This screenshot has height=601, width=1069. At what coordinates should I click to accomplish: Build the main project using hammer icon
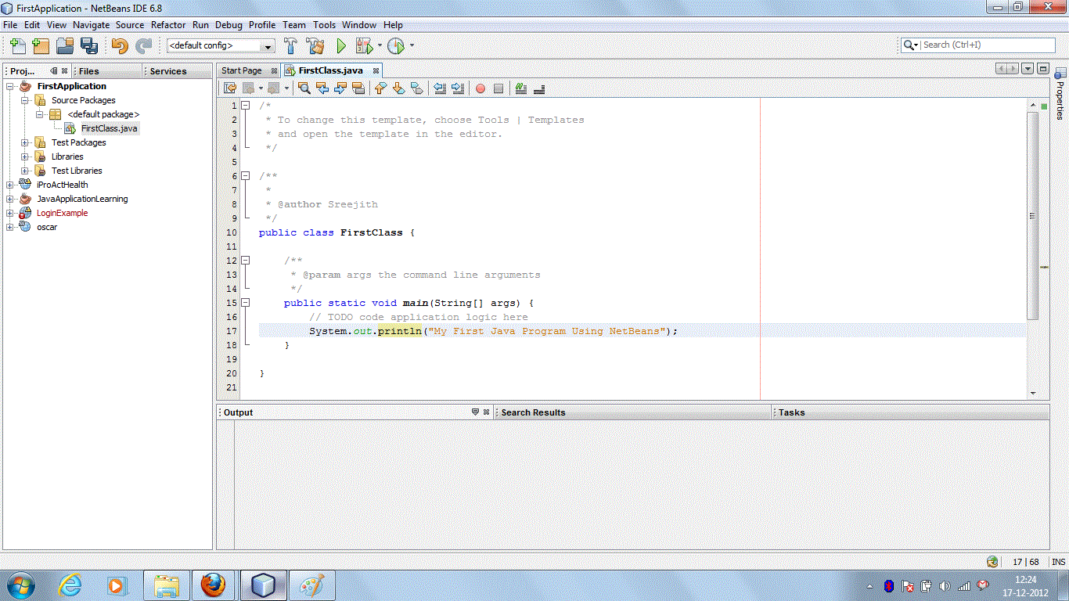point(290,45)
